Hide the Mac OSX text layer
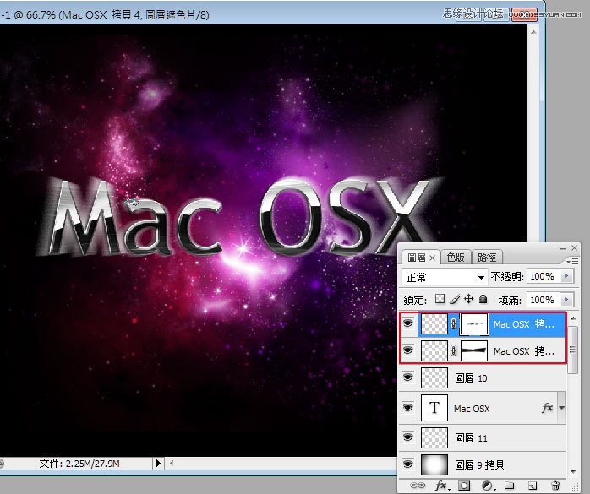Image resolution: width=590 pixels, height=494 pixels. [408, 408]
